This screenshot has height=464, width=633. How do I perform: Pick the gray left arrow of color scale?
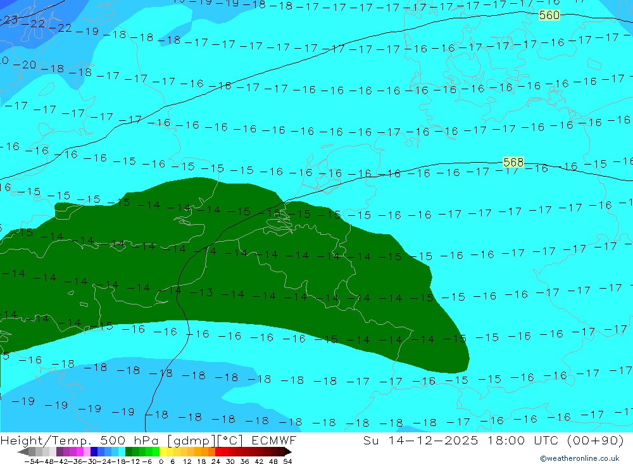tap(23, 451)
